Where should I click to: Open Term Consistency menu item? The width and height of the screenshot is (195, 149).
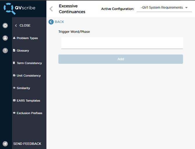point(29,63)
